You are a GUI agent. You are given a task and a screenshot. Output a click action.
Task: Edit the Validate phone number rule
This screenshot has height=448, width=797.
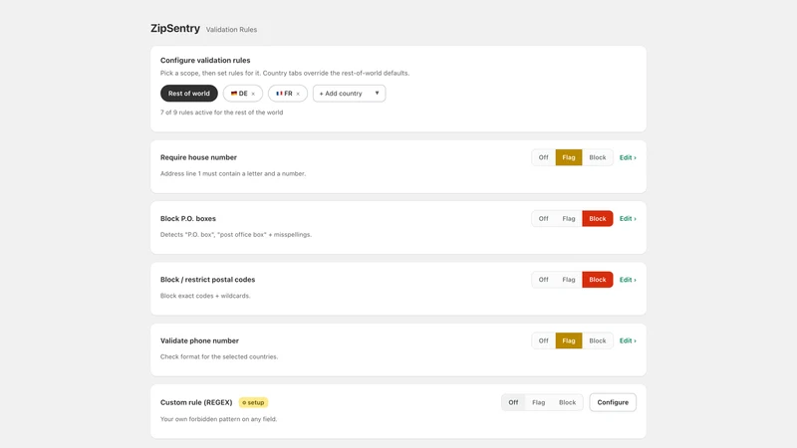coord(628,340)
